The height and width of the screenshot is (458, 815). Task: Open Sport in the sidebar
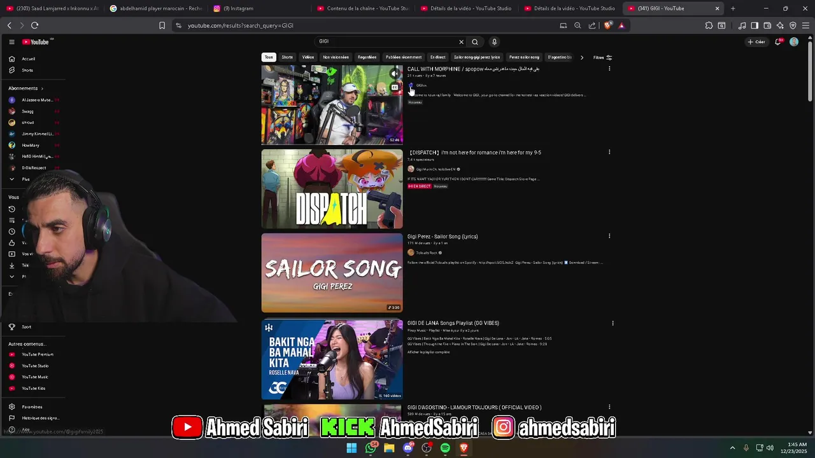[x=26, y=327]
